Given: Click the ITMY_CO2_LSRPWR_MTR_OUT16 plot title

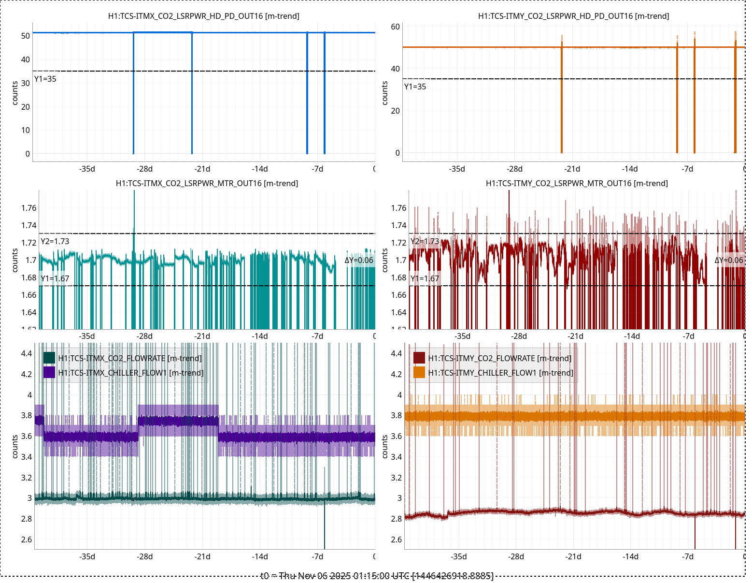Looking at the screenshot, I should [x=577, y=183].
